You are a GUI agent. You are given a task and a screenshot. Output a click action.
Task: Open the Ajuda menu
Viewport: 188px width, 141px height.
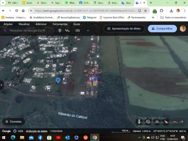[x=77, y=24]
